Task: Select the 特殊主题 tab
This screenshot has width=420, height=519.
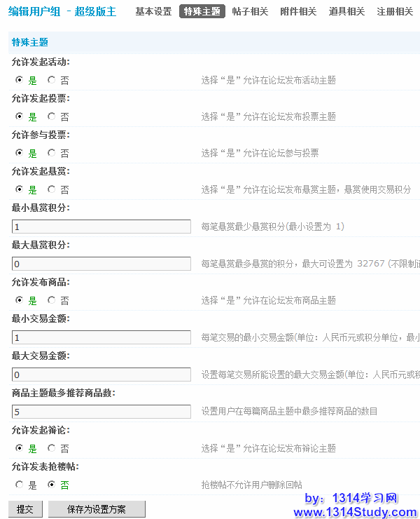Action: (x=202, y=11)
